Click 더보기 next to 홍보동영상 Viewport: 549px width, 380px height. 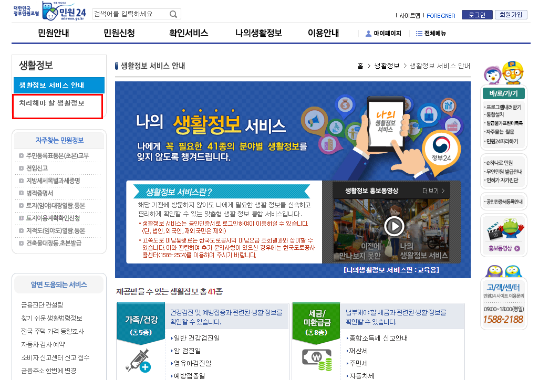click(433, 191)
